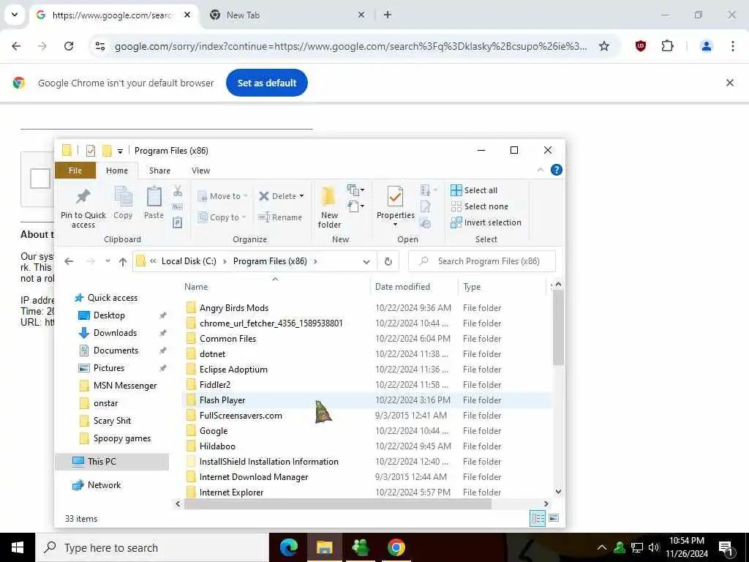Screen dimensions: 749x562
Task: Open the taskbar volume icon
Action: 653,547
